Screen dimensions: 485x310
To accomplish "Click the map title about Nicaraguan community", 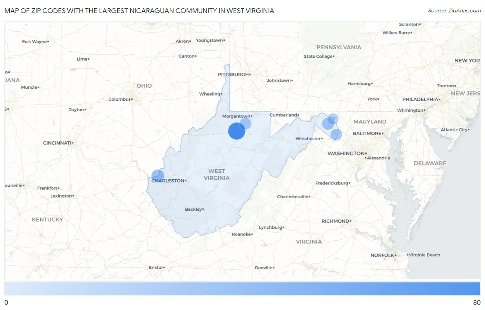I will [139, 11].
